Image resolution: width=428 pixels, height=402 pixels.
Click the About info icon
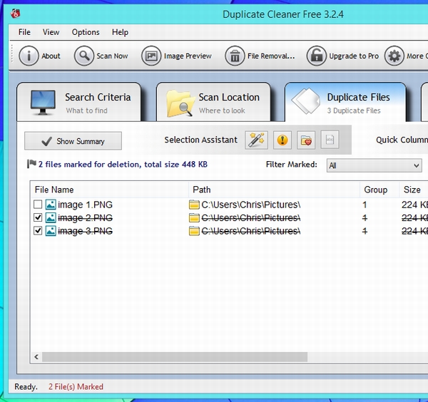point(29,56)
